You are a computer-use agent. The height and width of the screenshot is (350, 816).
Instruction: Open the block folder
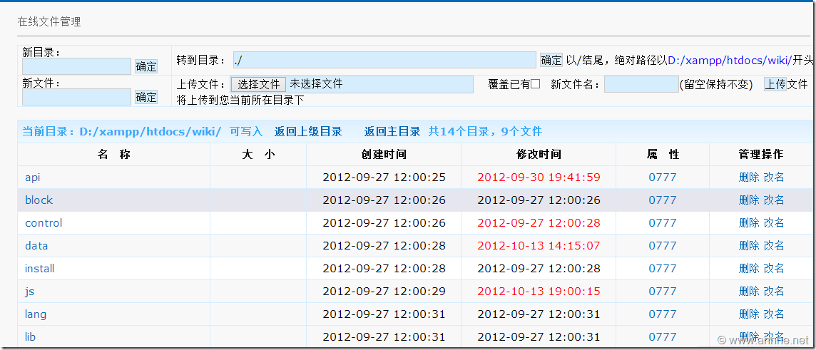coord(39,200)
